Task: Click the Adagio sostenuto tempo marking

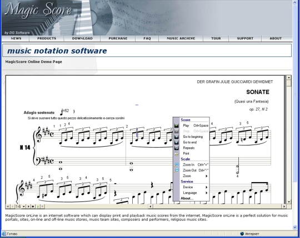Action: pos(39,112)
